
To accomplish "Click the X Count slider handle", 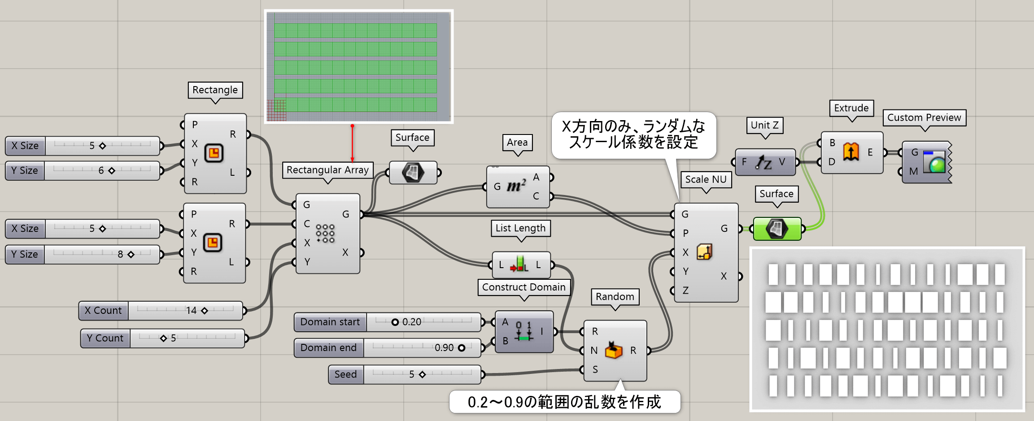I will [205, 311].
